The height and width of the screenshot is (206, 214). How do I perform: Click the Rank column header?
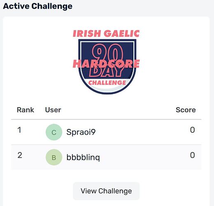(x=26, y=110)
